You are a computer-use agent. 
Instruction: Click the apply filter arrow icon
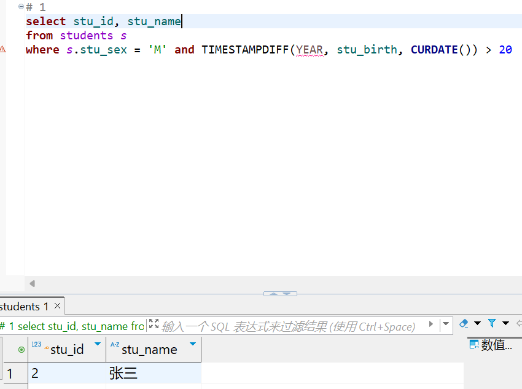(x=431, y=324)
